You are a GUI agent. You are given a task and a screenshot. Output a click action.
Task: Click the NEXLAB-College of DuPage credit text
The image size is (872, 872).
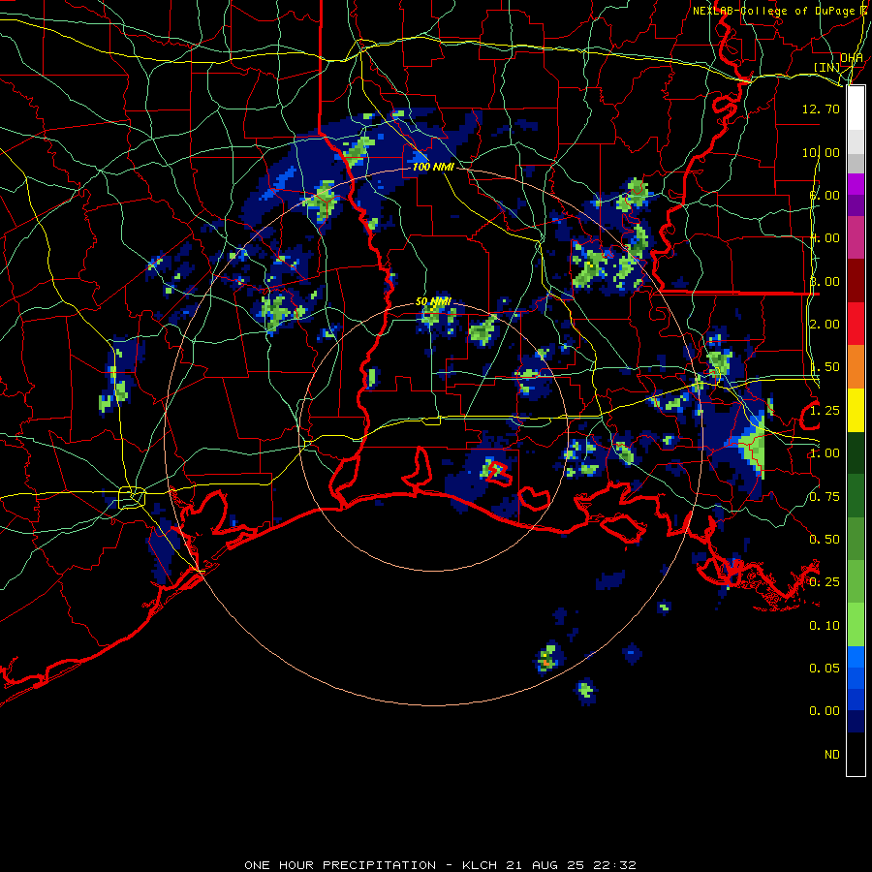click(x=779, y=11)
